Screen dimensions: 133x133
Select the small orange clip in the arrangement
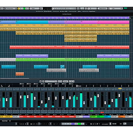(x=20, y=74)
